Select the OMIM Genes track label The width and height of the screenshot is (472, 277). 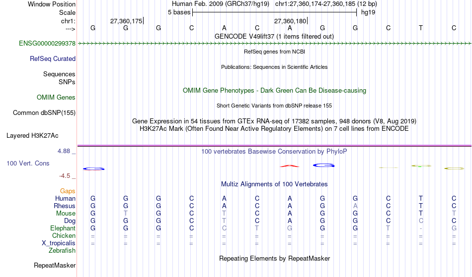(56, 97)
